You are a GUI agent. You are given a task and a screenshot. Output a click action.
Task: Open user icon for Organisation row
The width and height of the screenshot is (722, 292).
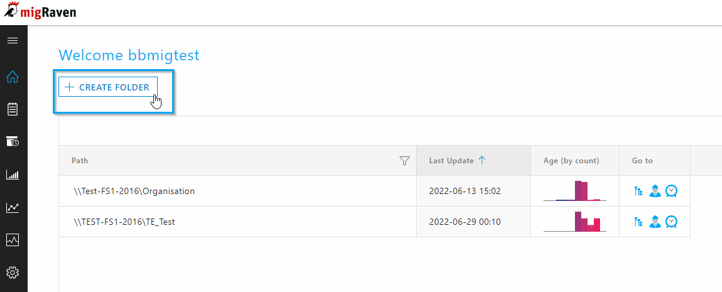tap(655, 191)
